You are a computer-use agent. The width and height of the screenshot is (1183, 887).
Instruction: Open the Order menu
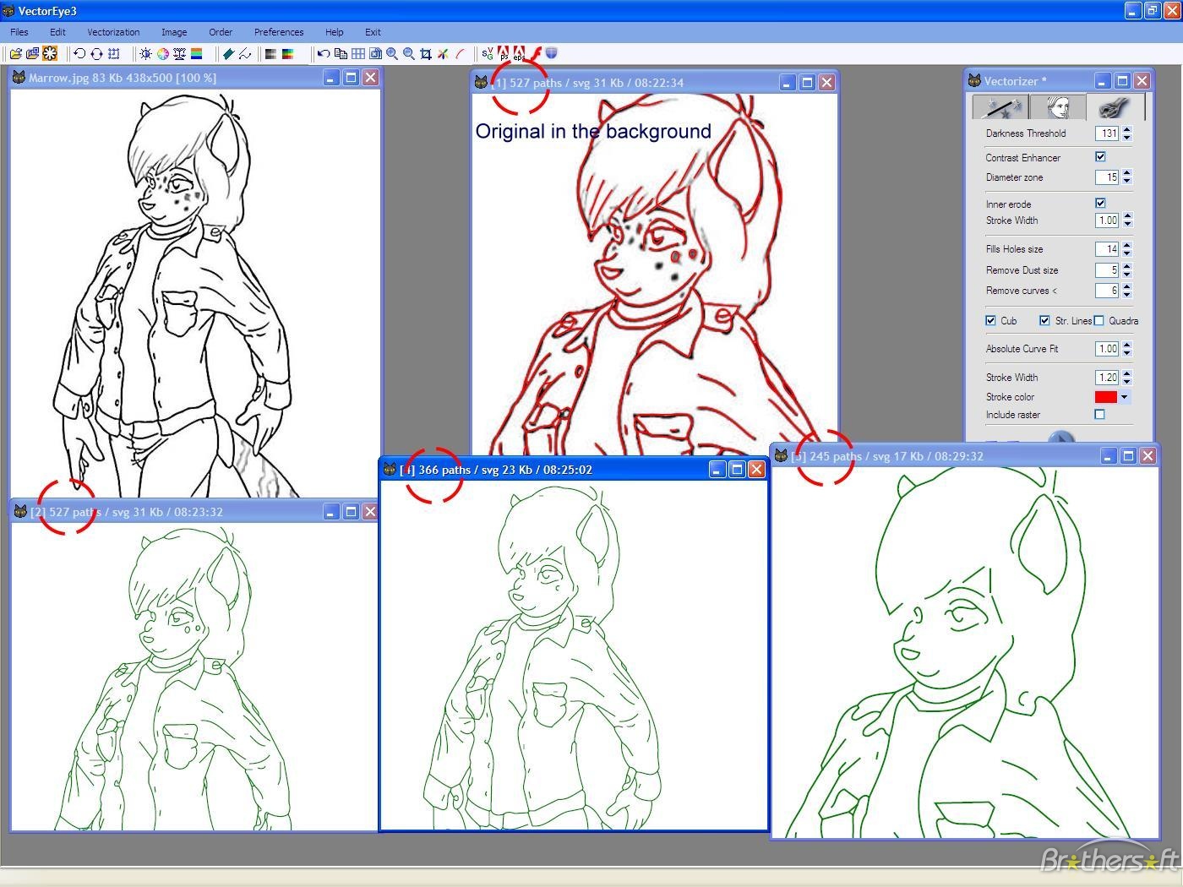(x=221, y=32)
